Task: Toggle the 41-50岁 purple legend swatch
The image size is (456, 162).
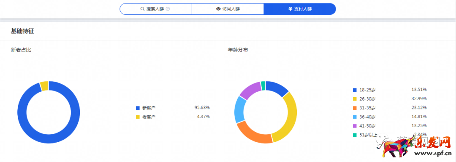Action: tap(355, 126)
